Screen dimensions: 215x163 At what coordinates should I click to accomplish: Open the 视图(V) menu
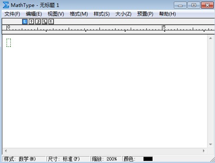click(x=56, y=14)
